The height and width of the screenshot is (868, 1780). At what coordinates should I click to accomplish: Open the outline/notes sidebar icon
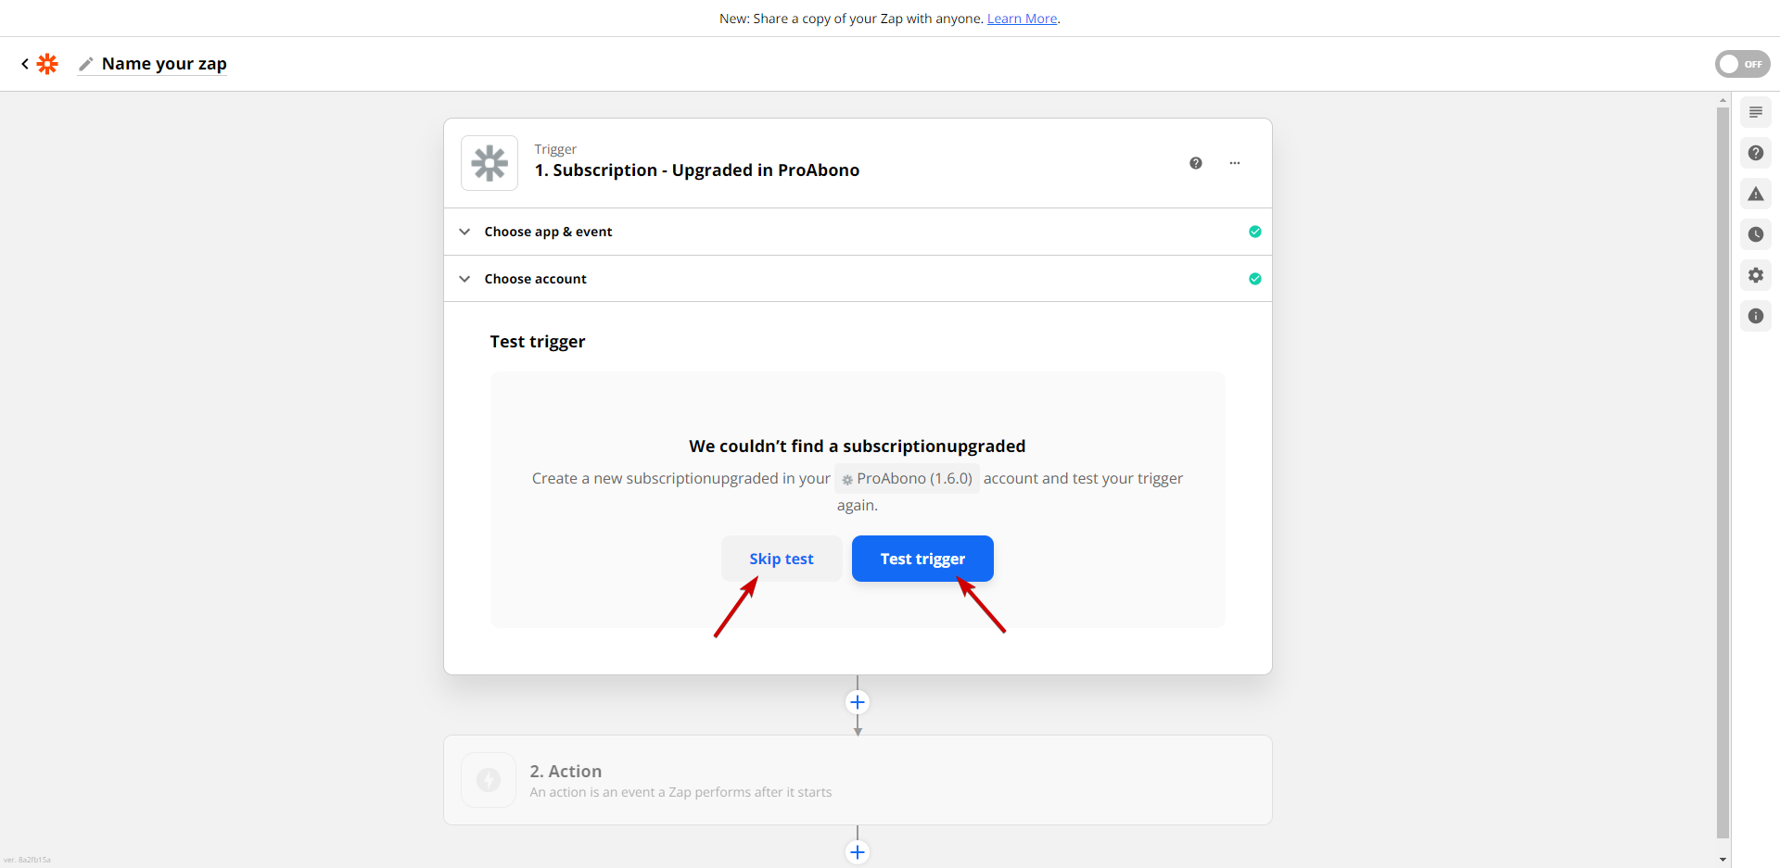pyautogui.click(x=1756, y=112)
